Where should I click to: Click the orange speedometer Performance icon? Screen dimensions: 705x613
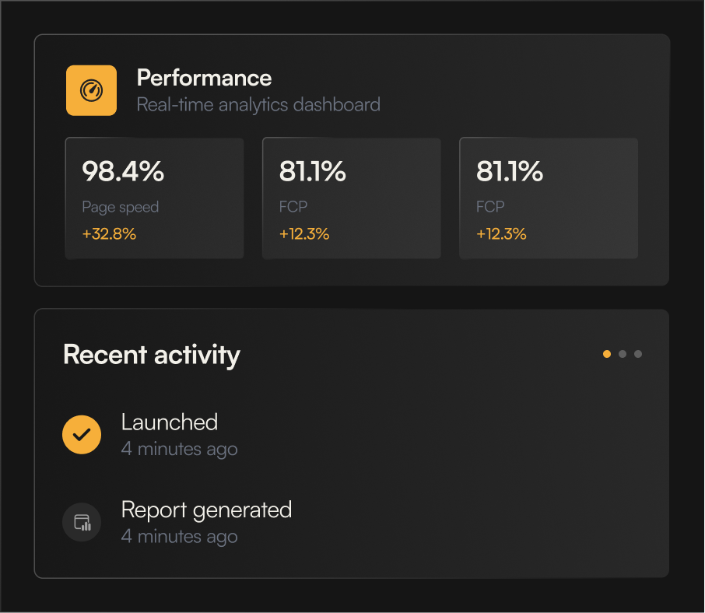click(91, 90)
